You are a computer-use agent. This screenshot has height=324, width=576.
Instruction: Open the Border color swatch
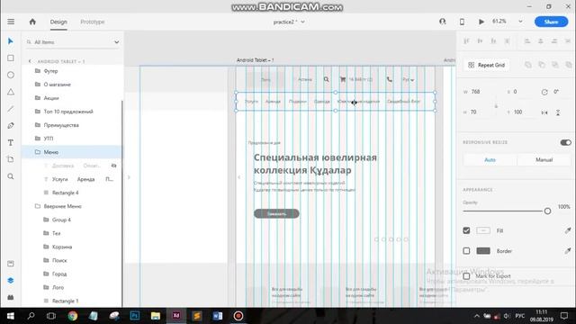tap(483, 251)
